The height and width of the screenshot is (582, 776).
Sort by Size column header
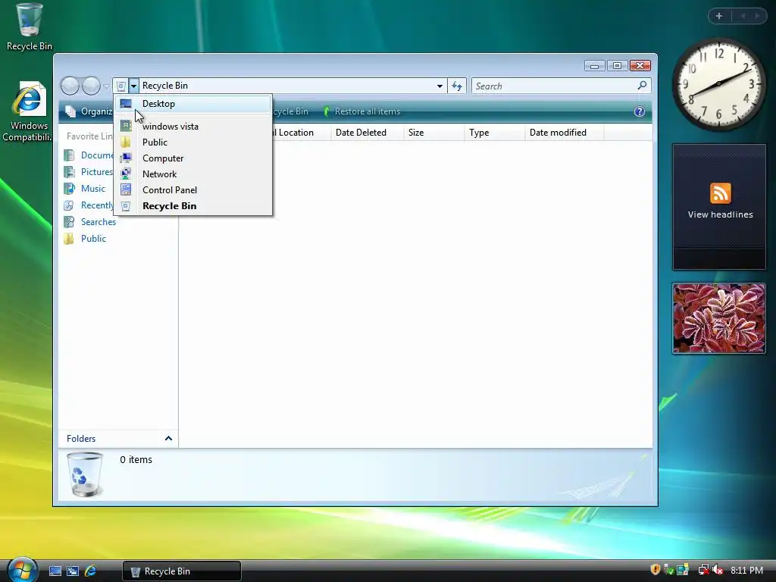point(434,133)
